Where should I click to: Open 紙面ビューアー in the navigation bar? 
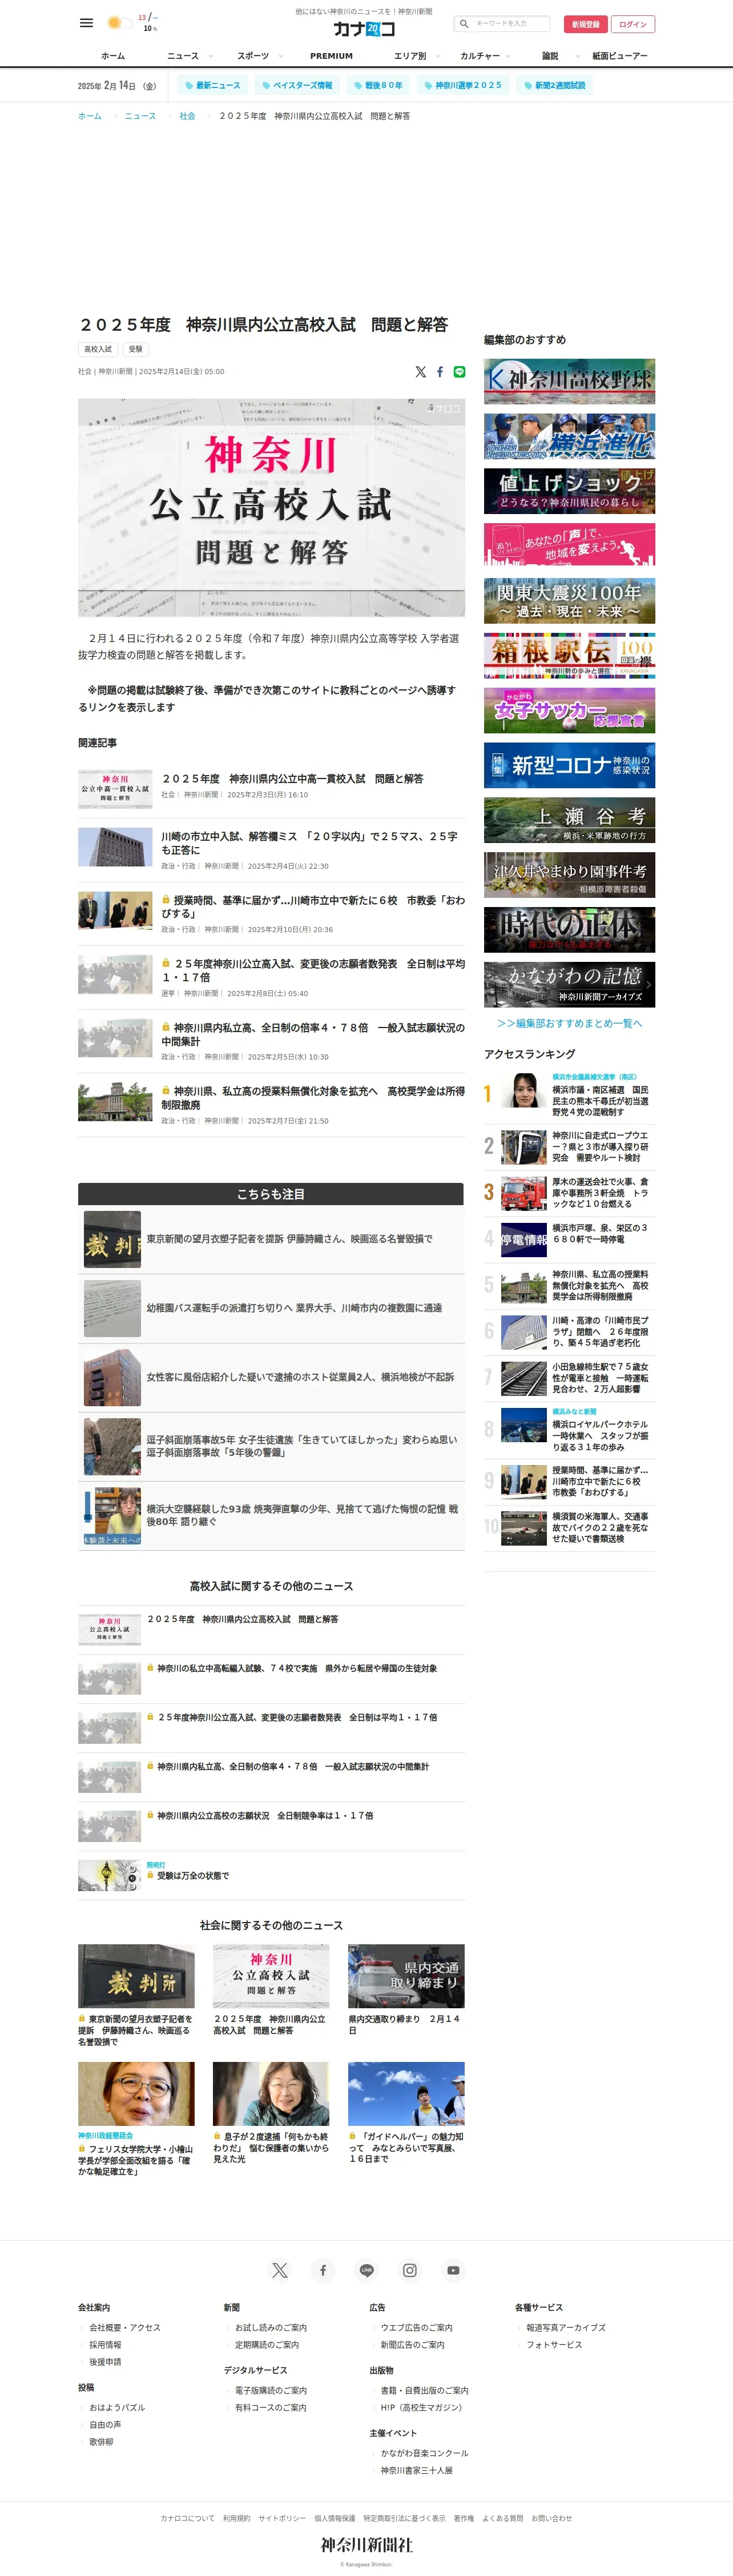pos(620,56)
